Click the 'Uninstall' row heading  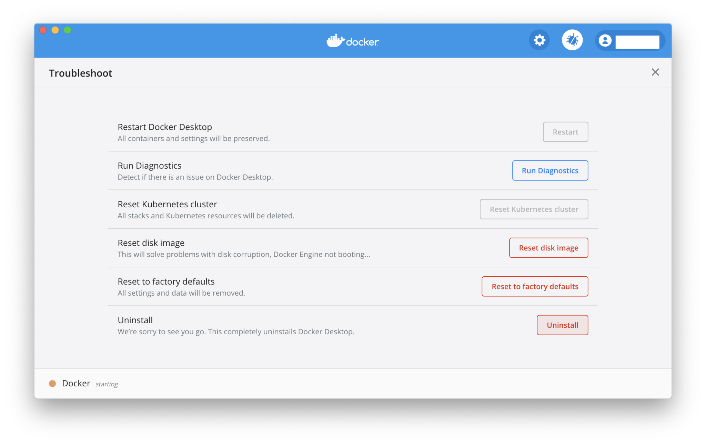coord(135,320)
